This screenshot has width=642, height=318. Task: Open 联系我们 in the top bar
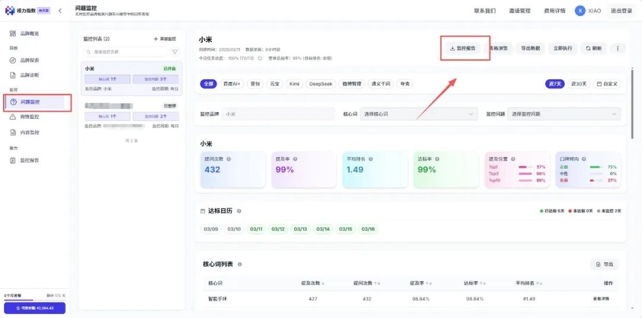click(485, 11)
